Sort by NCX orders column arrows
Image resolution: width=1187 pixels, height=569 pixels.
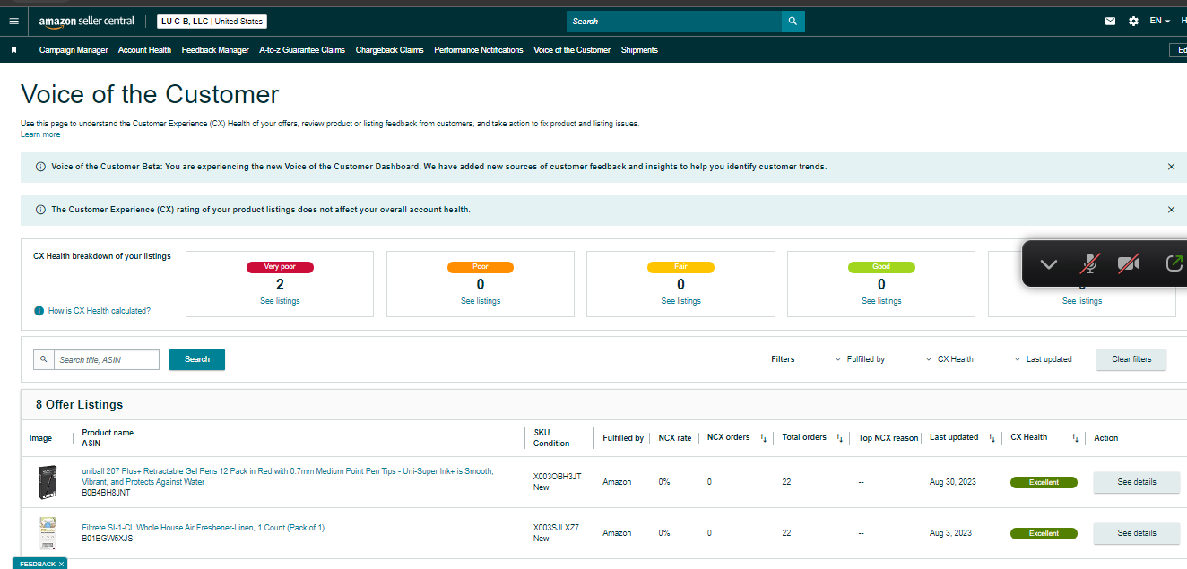pos(763,438)
